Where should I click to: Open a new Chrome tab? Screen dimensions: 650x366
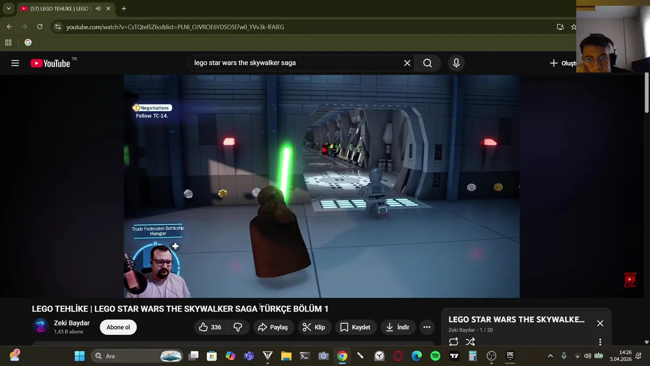pyautogui.click(x=124, y=9)
